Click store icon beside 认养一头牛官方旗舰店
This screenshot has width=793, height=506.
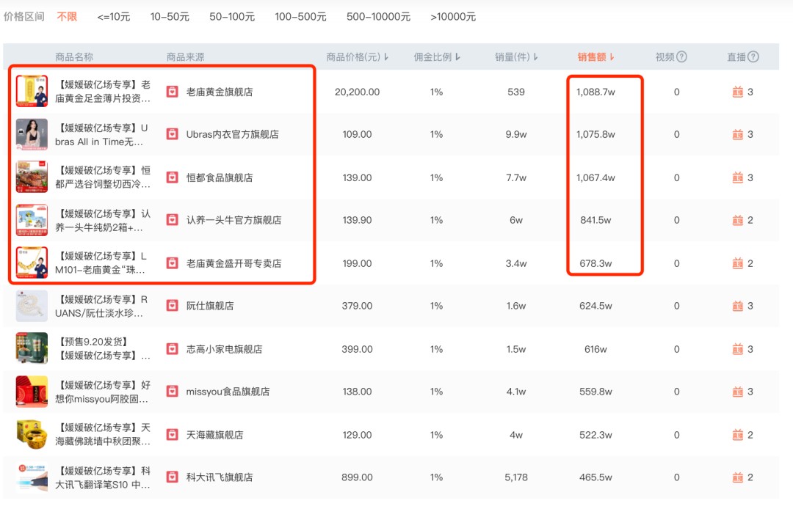point(173,220)
